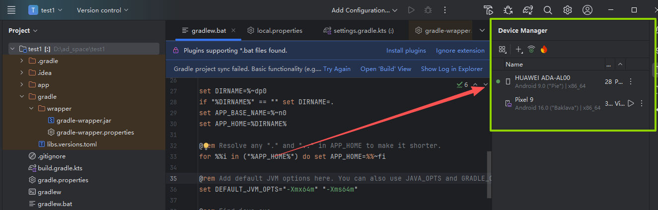Expand the .gradle folder
The image size is (658, 210).
(x=21, y=61)
